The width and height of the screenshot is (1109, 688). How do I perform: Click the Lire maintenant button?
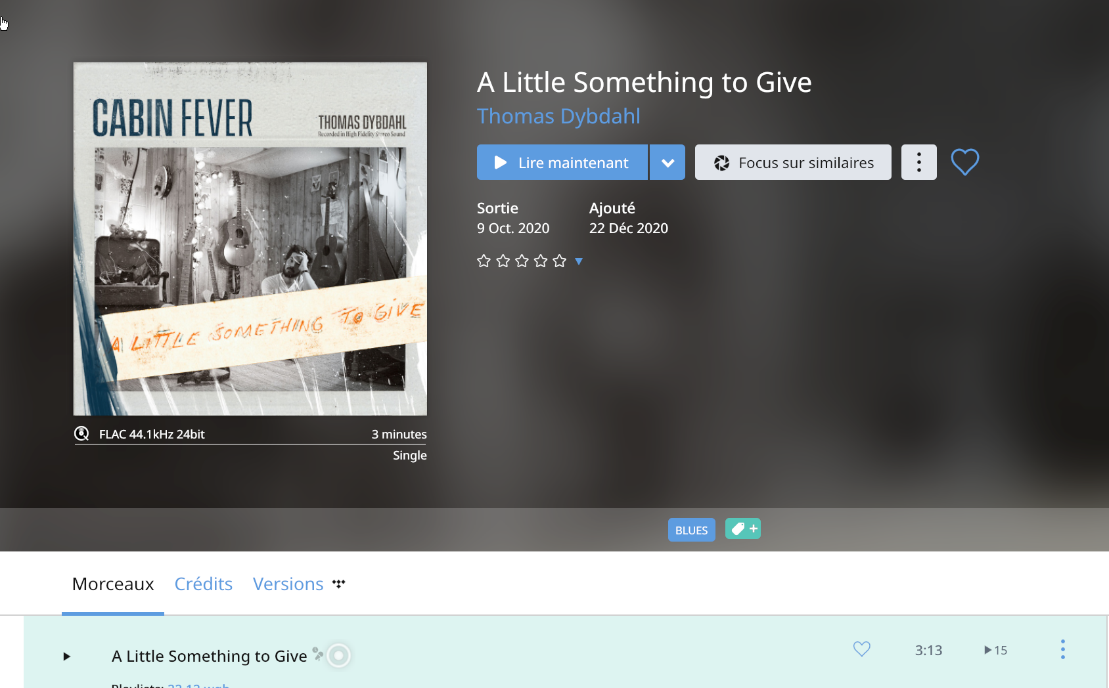pos(562,162)
